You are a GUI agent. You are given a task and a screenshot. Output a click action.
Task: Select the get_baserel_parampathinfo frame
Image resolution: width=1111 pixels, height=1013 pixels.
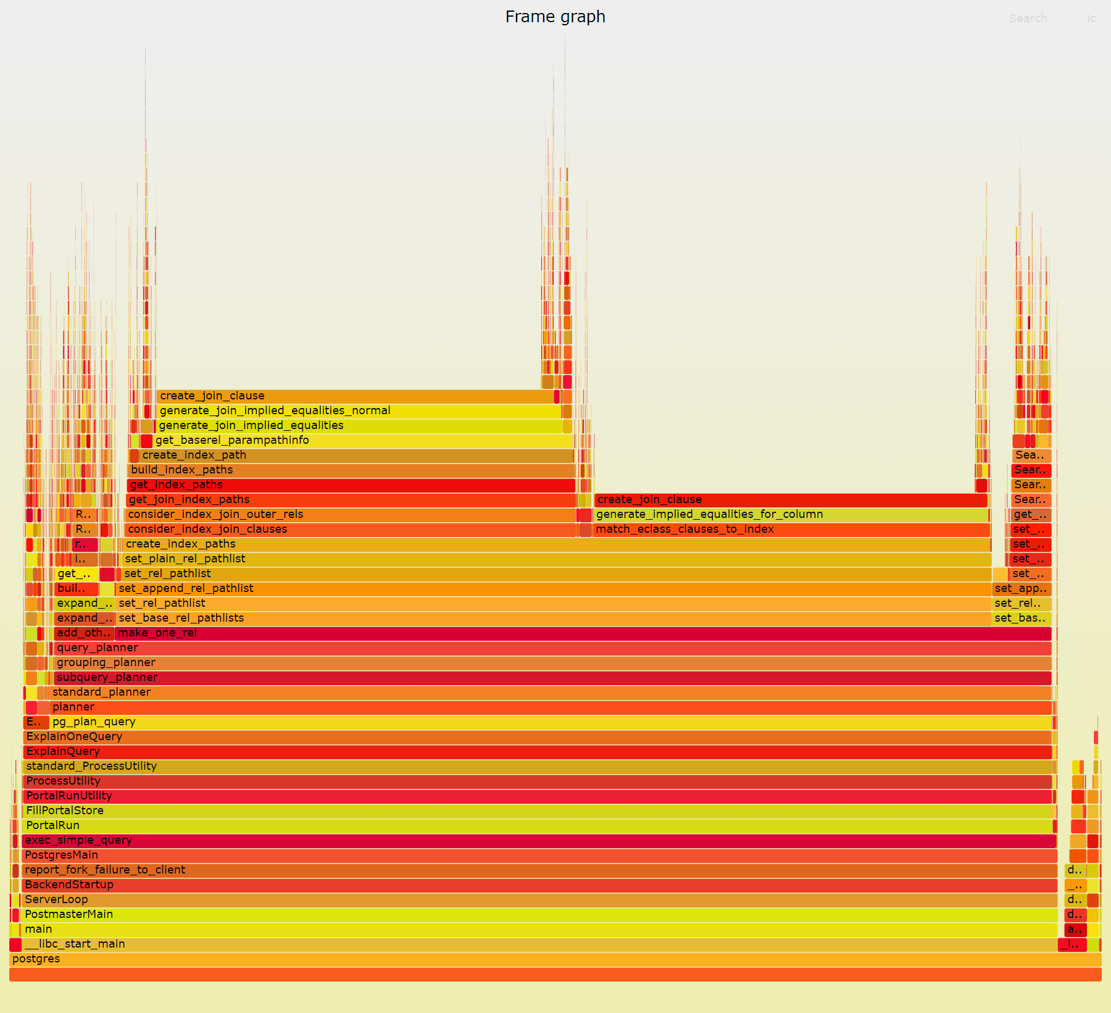[363, 440]
